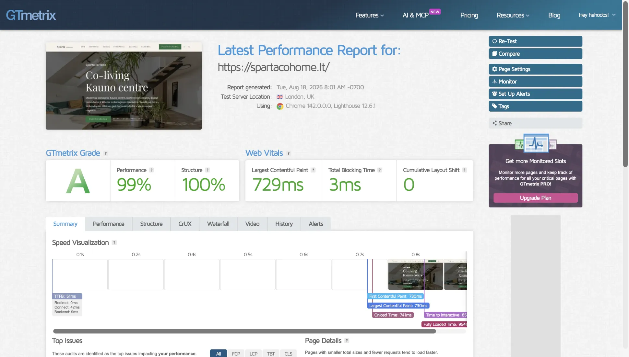Click the Share button
Image resolution: width=629 pixels, height=357 pixels.
click(535, 123)
